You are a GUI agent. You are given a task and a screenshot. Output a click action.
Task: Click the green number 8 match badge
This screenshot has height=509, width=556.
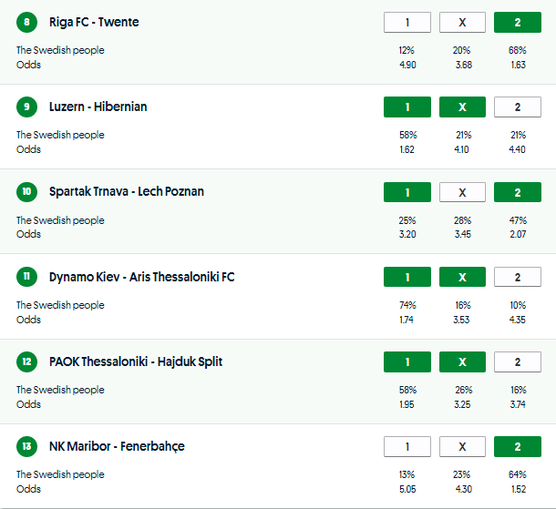point(27,22)
